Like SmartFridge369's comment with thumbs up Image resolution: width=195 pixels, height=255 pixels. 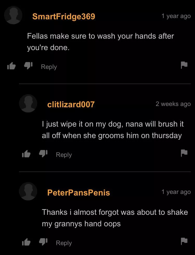(11, 66)
